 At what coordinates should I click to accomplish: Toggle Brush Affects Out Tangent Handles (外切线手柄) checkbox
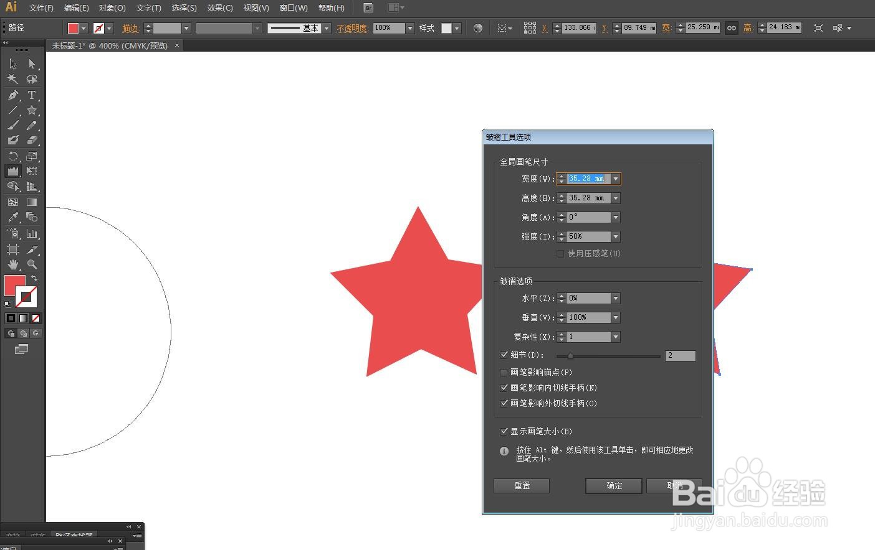point(504,403)
